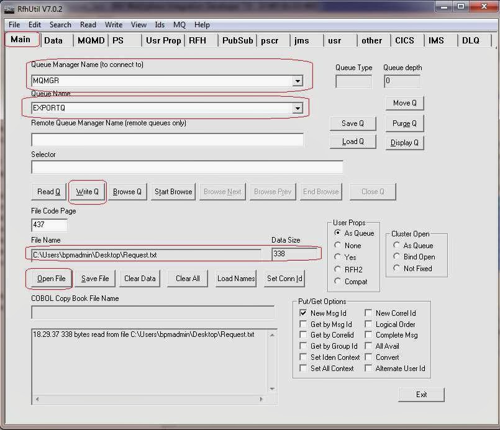Viewport: 500px width, 430px height.
Task: Open Request.txt via the Open File button
Action: coord(48,279)
